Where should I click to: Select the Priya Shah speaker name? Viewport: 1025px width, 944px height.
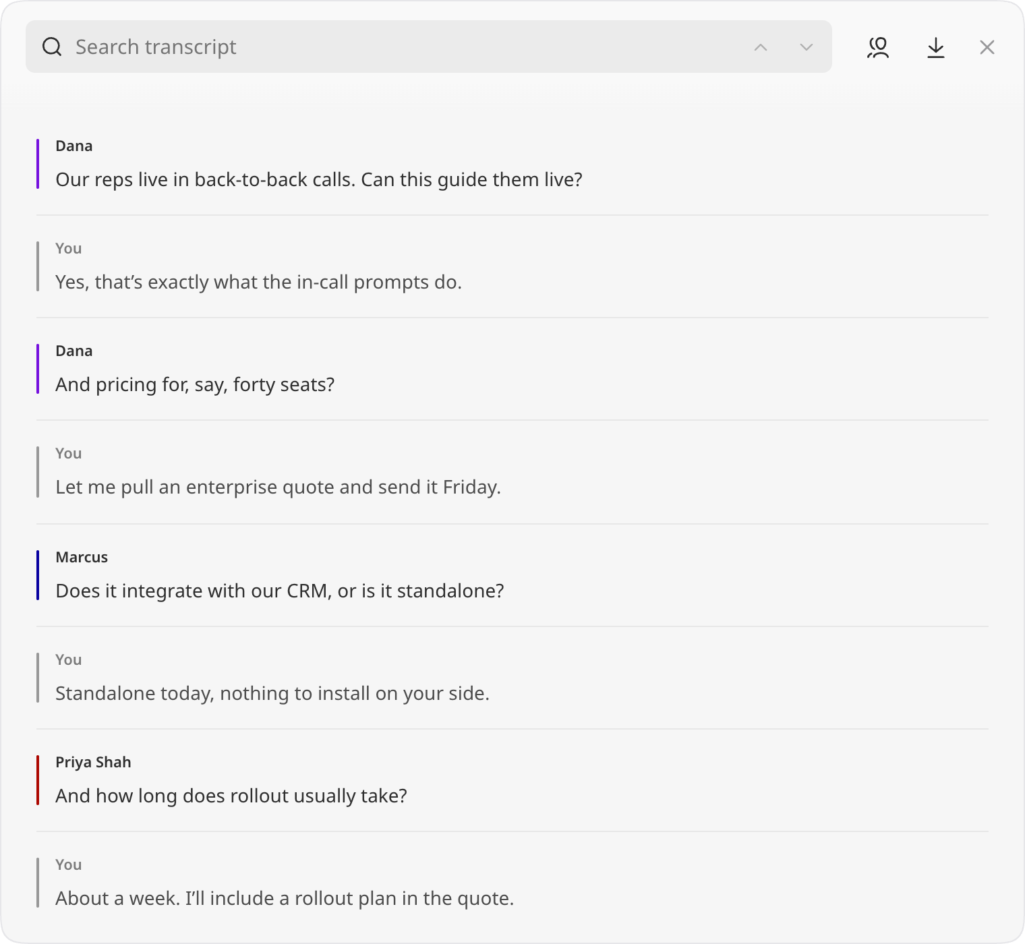[x=93, y=763]
